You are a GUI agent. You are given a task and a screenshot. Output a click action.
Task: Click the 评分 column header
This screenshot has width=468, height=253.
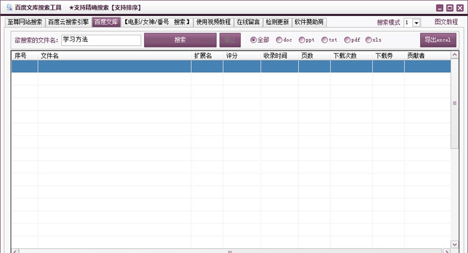coord(242,56)
